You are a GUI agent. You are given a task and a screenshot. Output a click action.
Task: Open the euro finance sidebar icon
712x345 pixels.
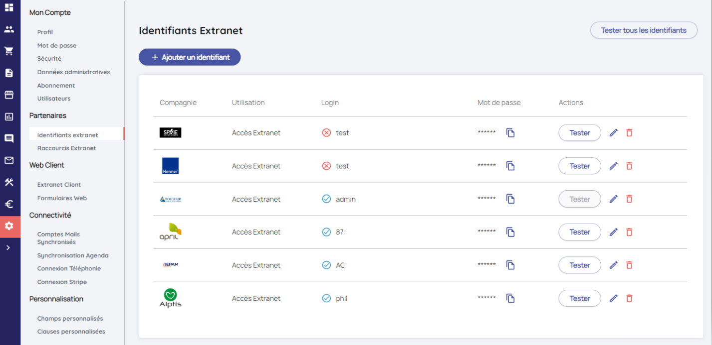pos(9,204)
